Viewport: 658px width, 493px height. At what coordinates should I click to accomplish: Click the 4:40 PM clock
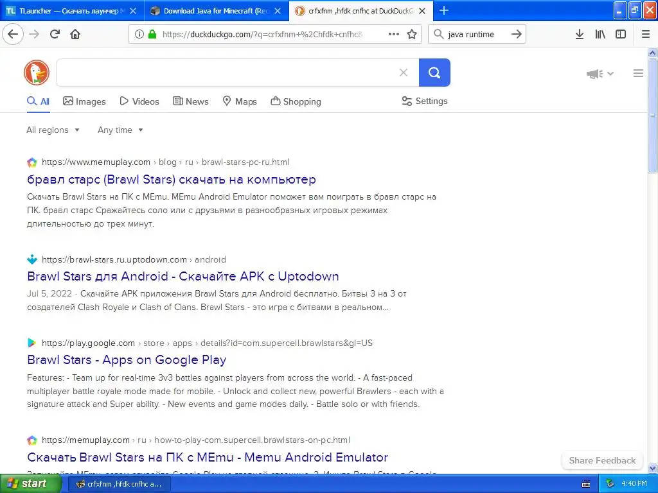click(x=634, y=484)
